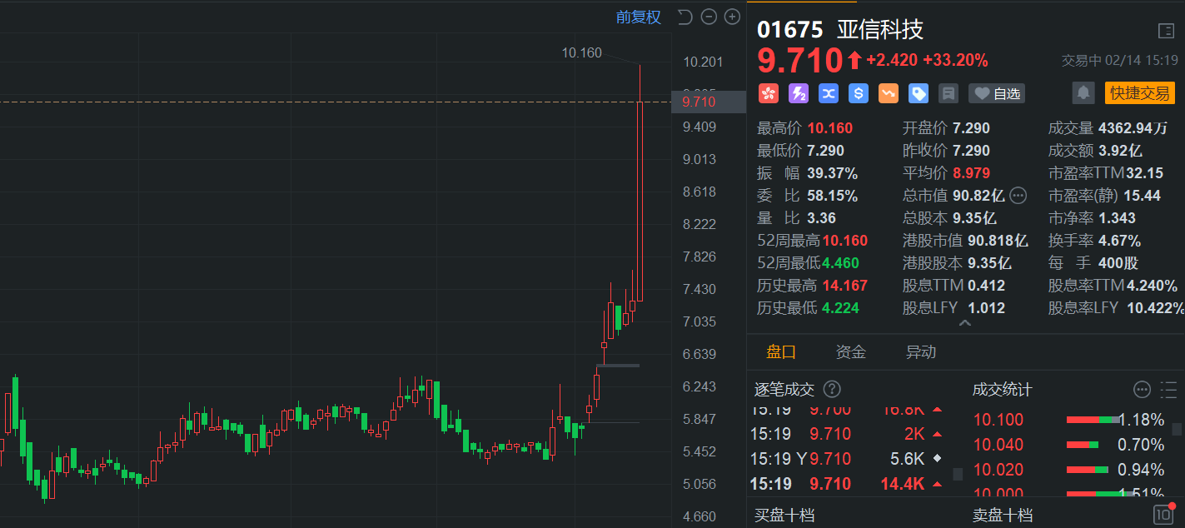The height and width of the screenshot is (528, 1185).
Task: Click the blue price tag icon
Action: [919, 93]
